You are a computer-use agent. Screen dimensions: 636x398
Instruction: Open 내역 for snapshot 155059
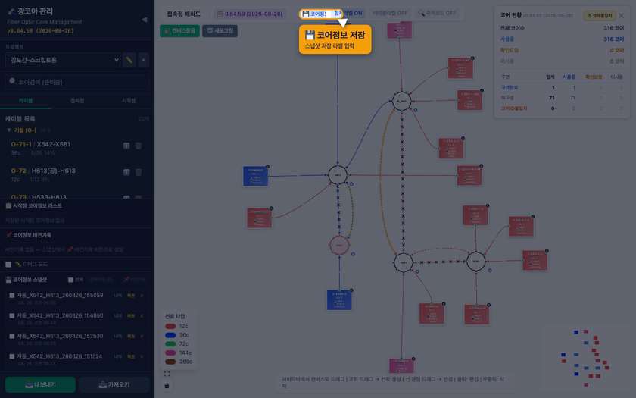tap(118, 296)
